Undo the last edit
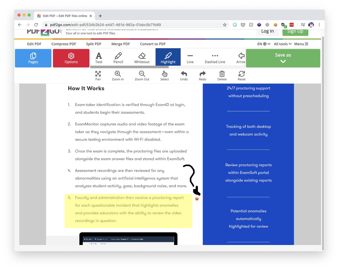The height and width of the screenshot is (270, 339). (184, 76)
